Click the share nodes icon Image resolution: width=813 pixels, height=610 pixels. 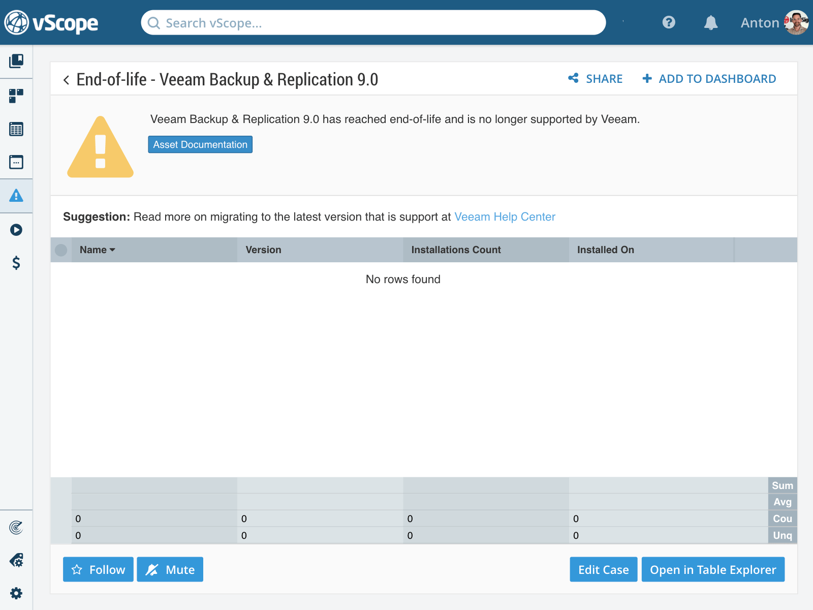(574, 78)
